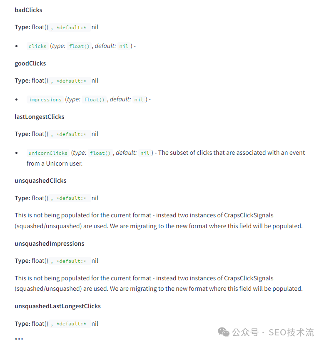Click the float() chip beside the clicks tag

coord(79,46)
